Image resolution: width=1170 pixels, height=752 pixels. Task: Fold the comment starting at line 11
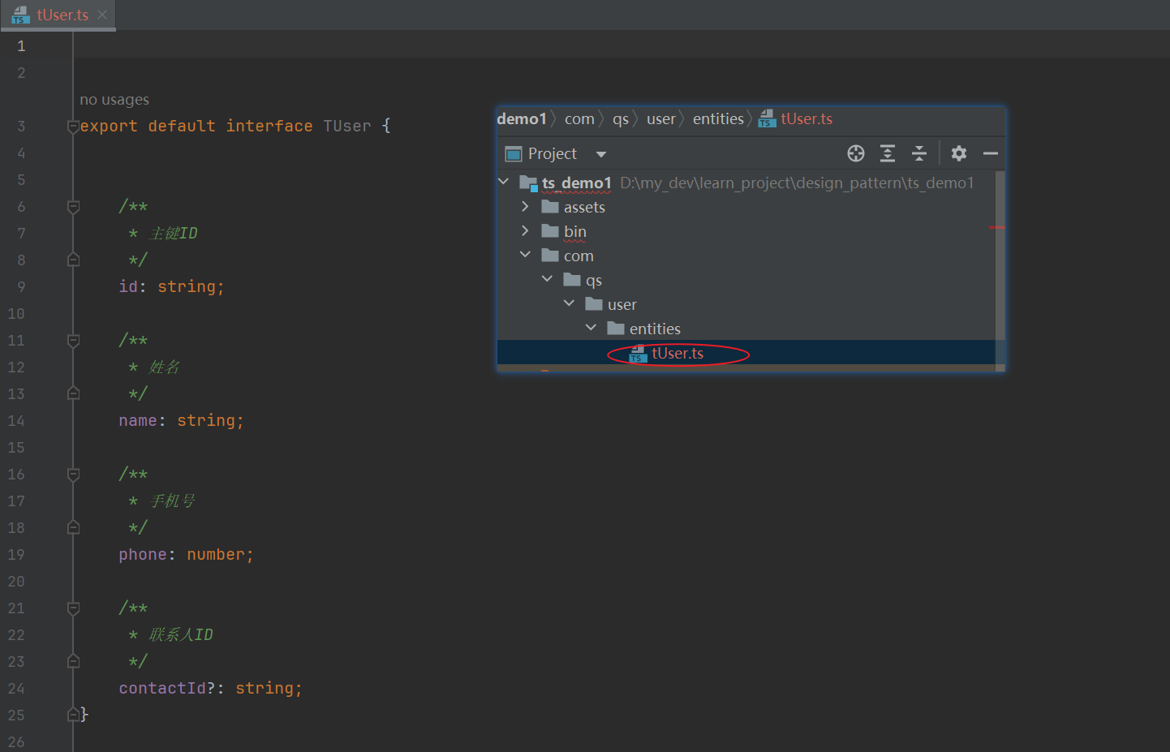pyautogui.click(x=73, y=341)
